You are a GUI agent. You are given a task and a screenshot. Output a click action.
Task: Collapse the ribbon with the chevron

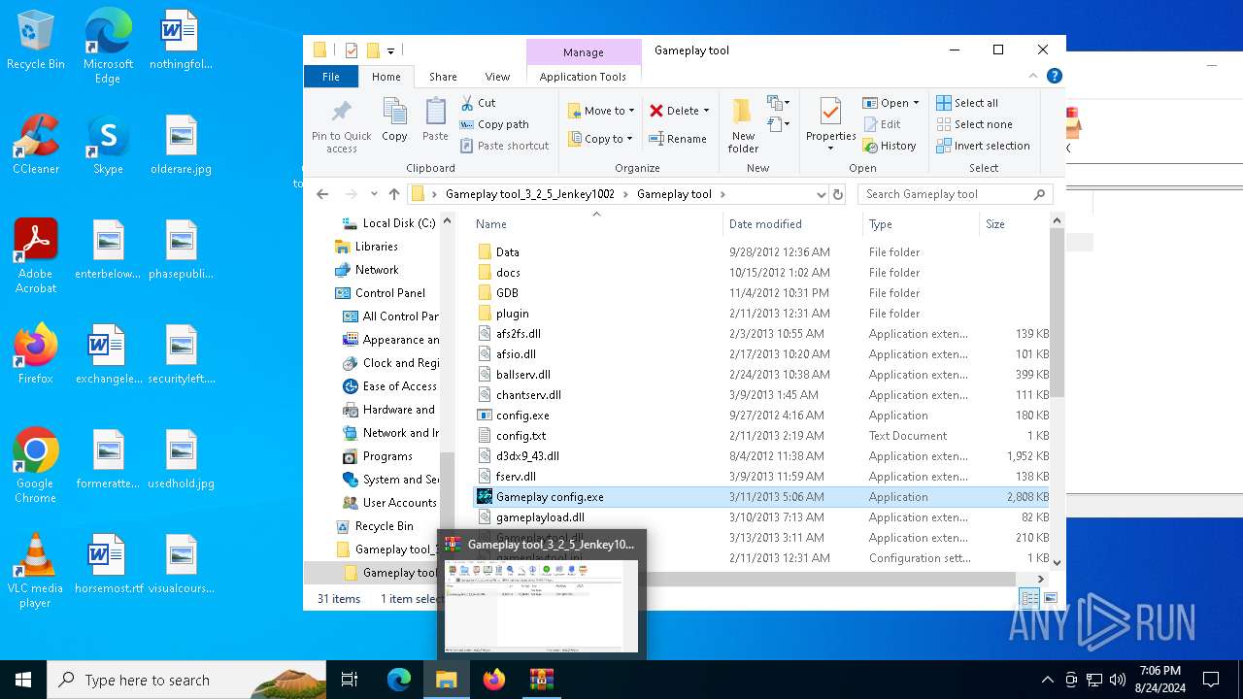point(1034,76)
